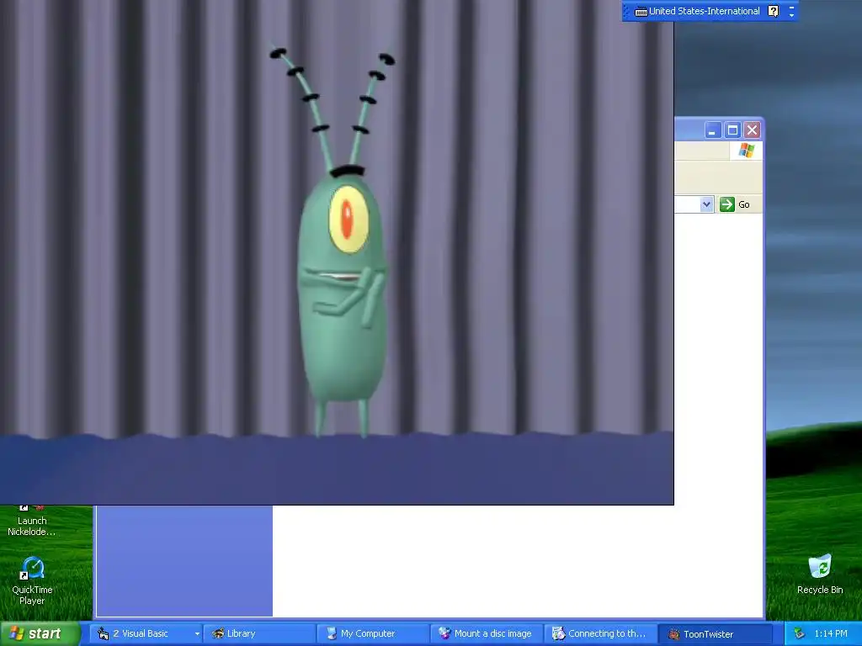Open the language bar options arrow

tap(791, 15)
